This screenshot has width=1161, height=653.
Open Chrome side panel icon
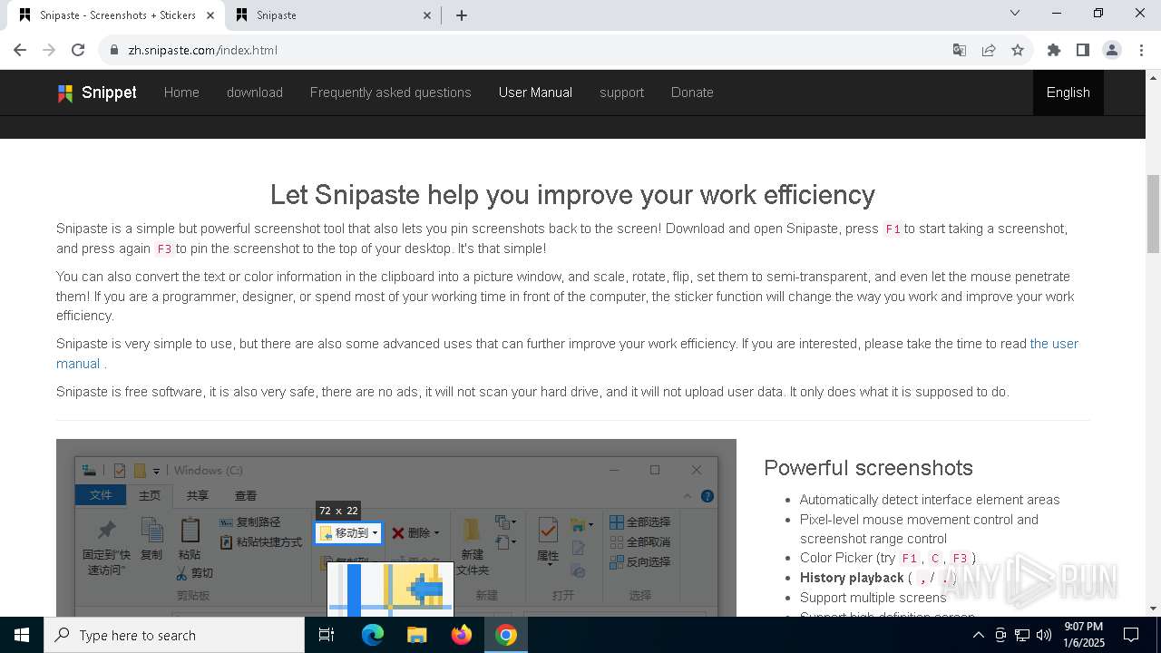click(x=1083, y=50)
